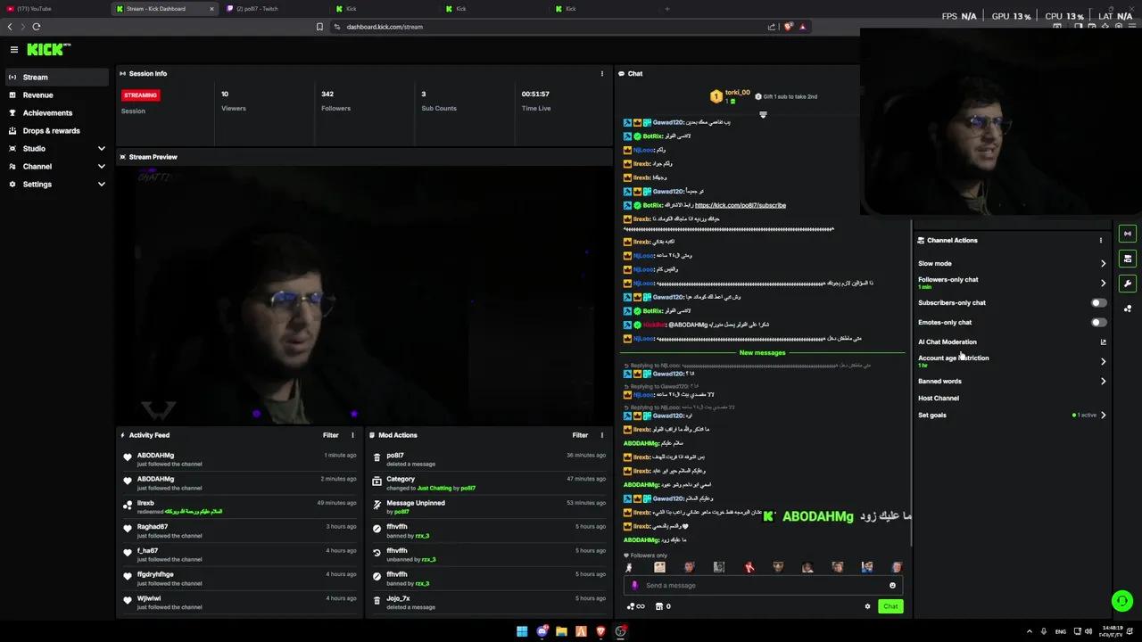Open the hamburger menu next to Kick logo

[13, 50]
